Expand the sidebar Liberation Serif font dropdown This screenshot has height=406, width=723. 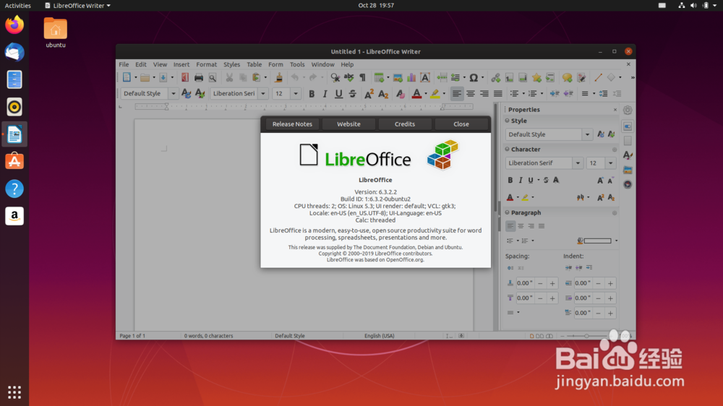[x=577, y=163]
